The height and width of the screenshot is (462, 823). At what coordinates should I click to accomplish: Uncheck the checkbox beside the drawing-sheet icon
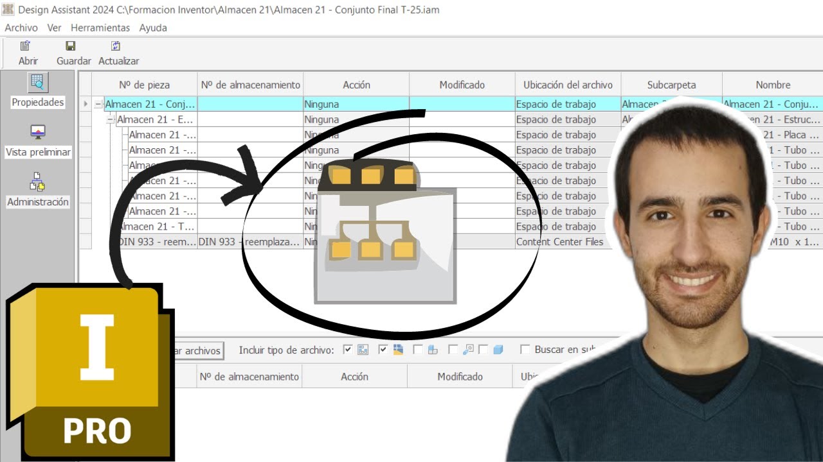pyautogui.click(x=348, y=350)
